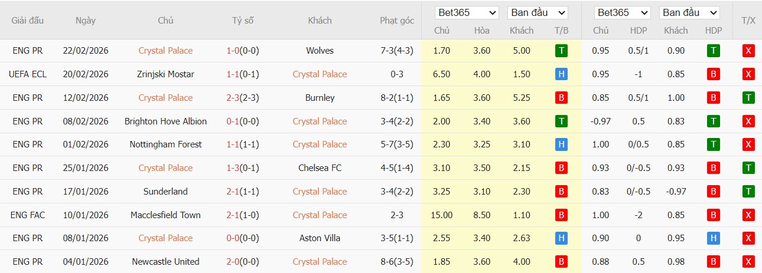Click the Tỷ số column header
762x273 pixels.
point(243,20)
